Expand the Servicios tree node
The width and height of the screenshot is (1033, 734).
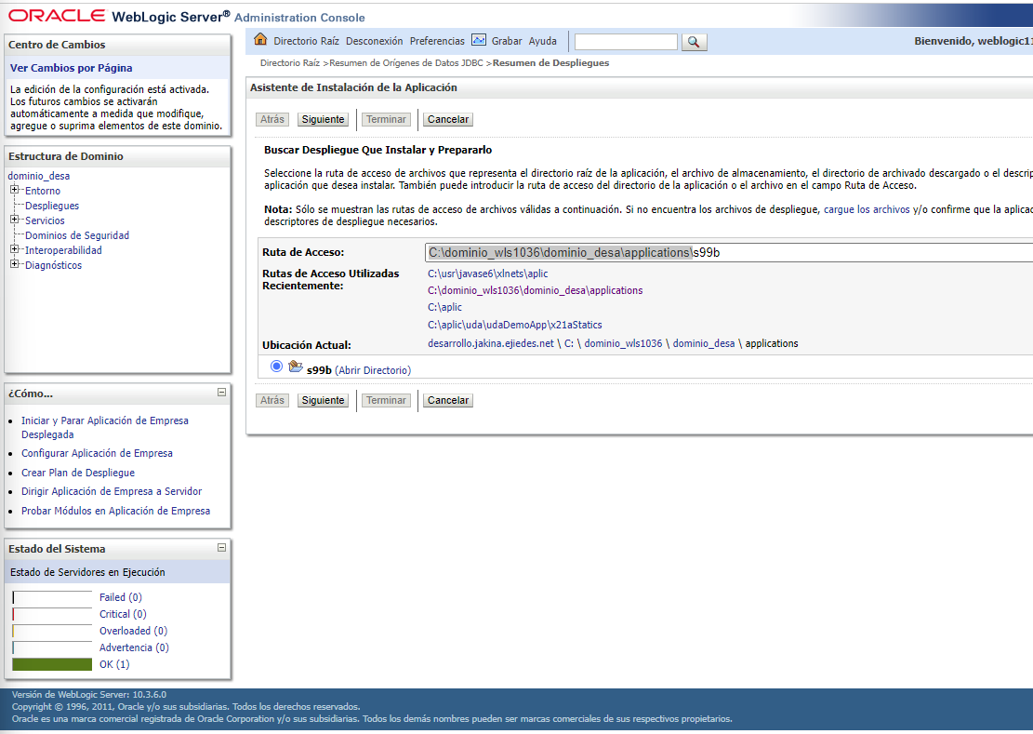[15, 220]
